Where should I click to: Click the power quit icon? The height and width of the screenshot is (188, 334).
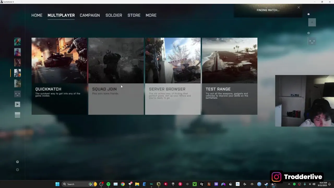(17, 170)
